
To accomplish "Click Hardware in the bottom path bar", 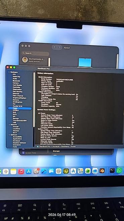I will (65, 146).
